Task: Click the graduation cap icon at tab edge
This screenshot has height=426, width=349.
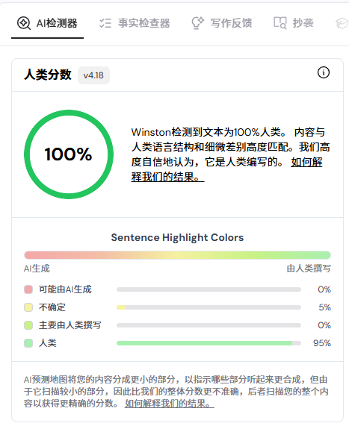Action: [342, 23]
